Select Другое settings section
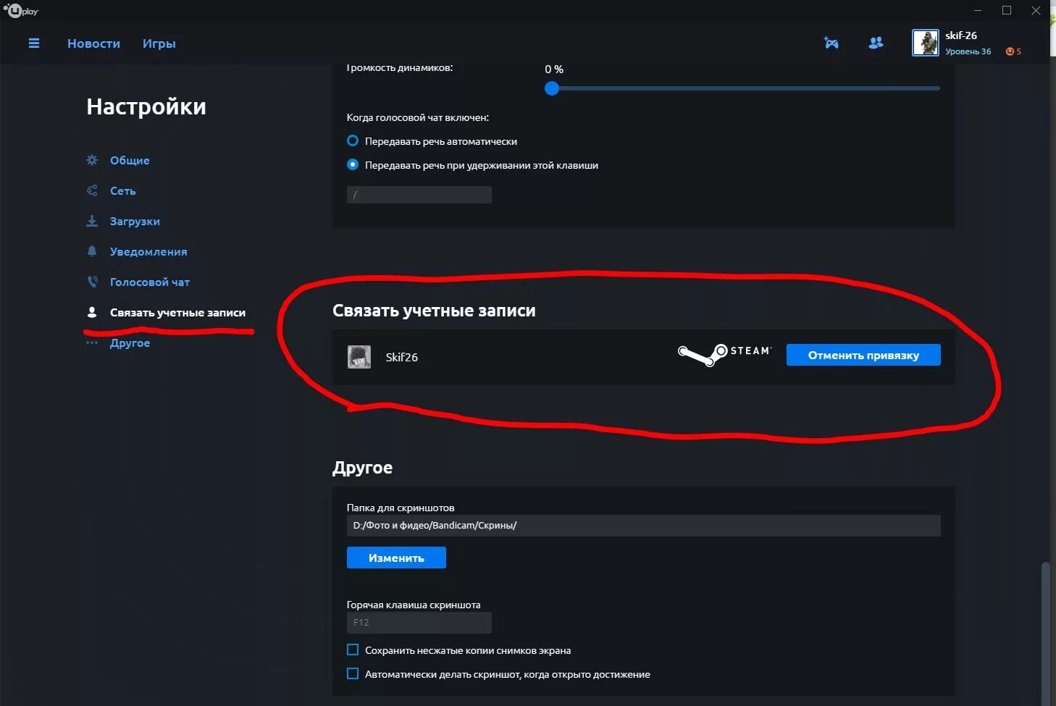 coord(130,343)
